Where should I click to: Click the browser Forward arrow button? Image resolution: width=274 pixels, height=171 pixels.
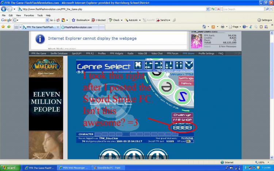click(x=9, y=9)
